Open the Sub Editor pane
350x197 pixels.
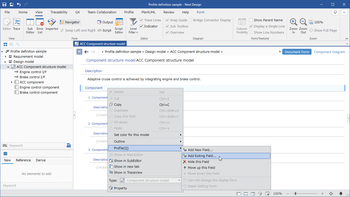(x=30, y=26)
